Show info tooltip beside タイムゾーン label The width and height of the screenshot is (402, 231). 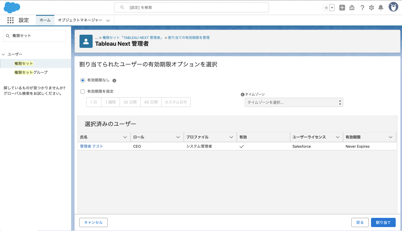[242, 94]
